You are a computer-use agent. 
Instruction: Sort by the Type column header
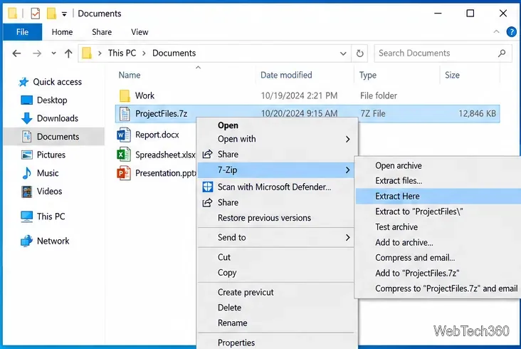click(x=367, y=75)
